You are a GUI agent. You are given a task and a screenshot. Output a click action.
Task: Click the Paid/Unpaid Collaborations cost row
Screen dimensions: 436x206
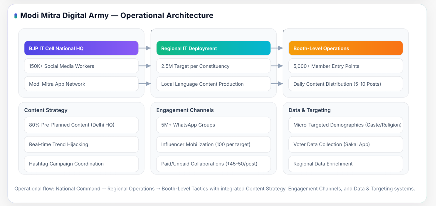pos(213,164)
